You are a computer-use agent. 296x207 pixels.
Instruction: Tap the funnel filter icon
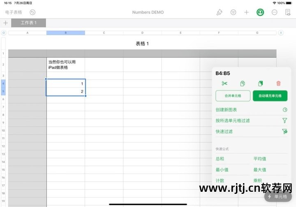coord(285,121)
